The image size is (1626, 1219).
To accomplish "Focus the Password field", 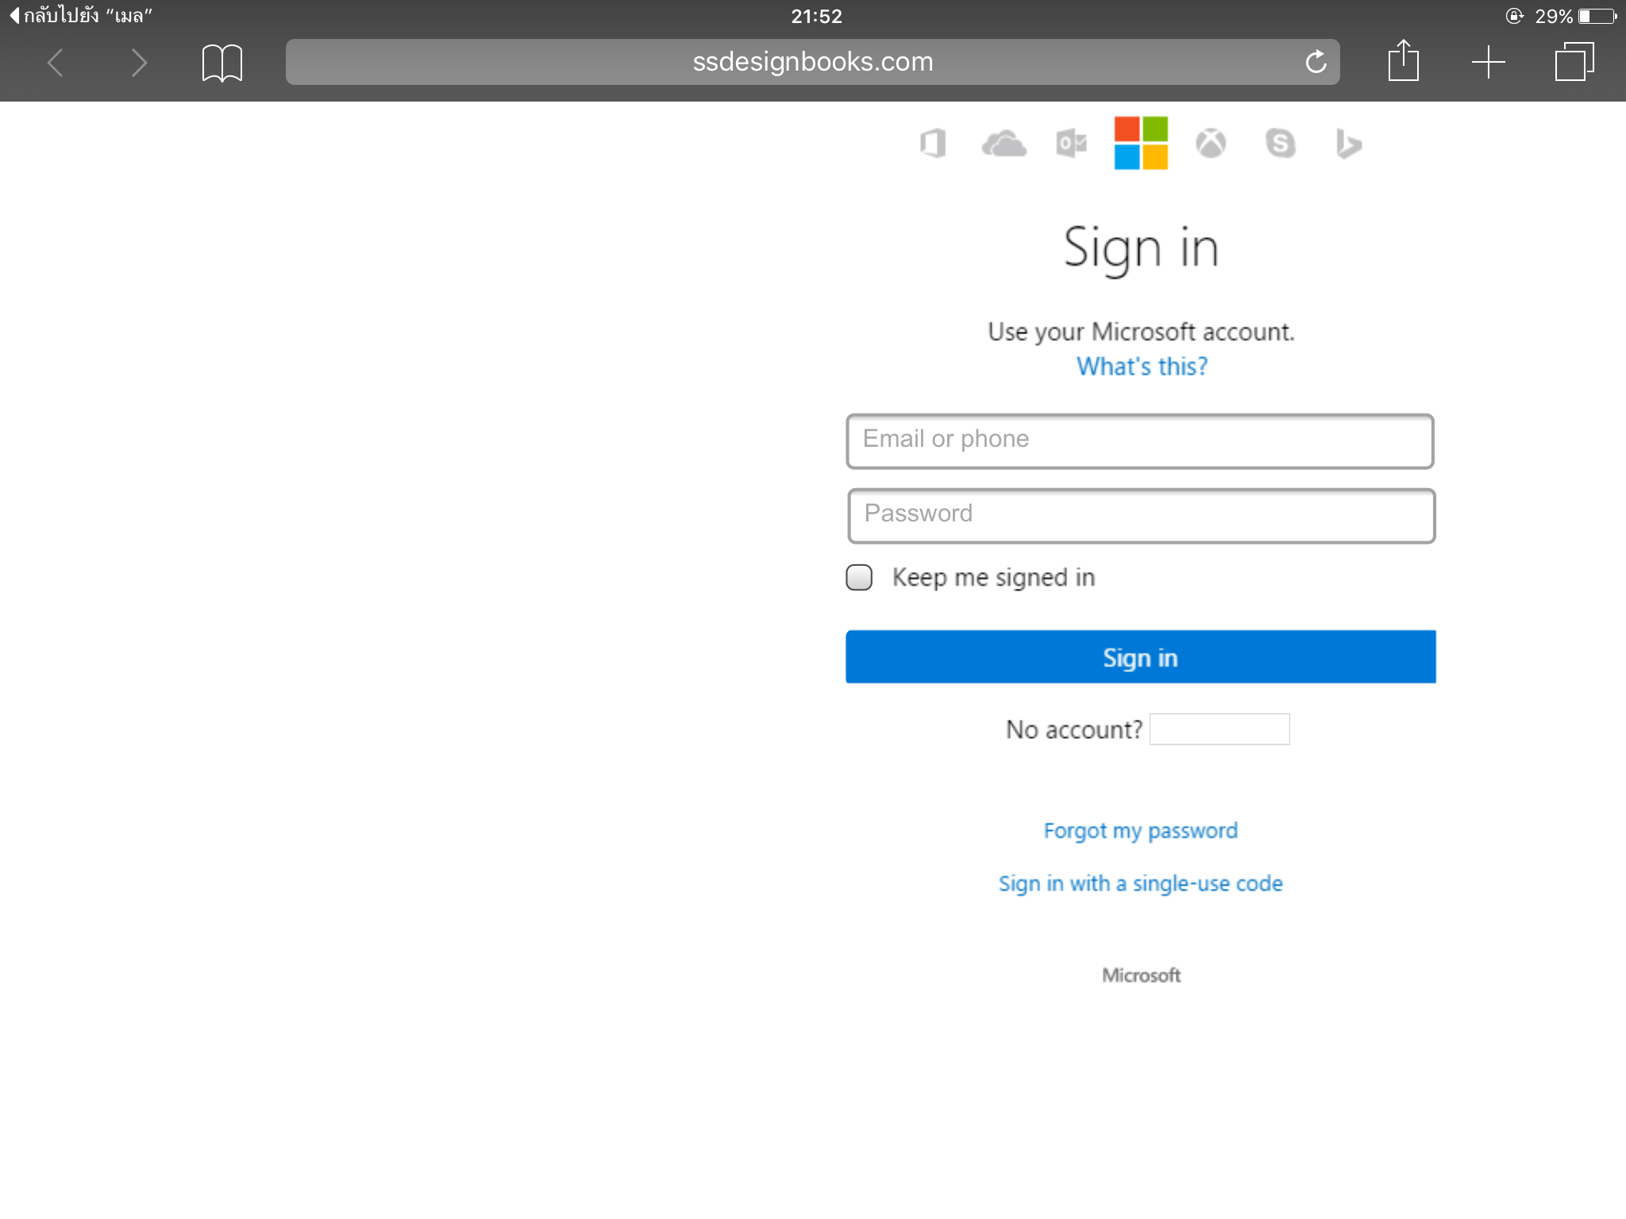I will point(1141,516).
